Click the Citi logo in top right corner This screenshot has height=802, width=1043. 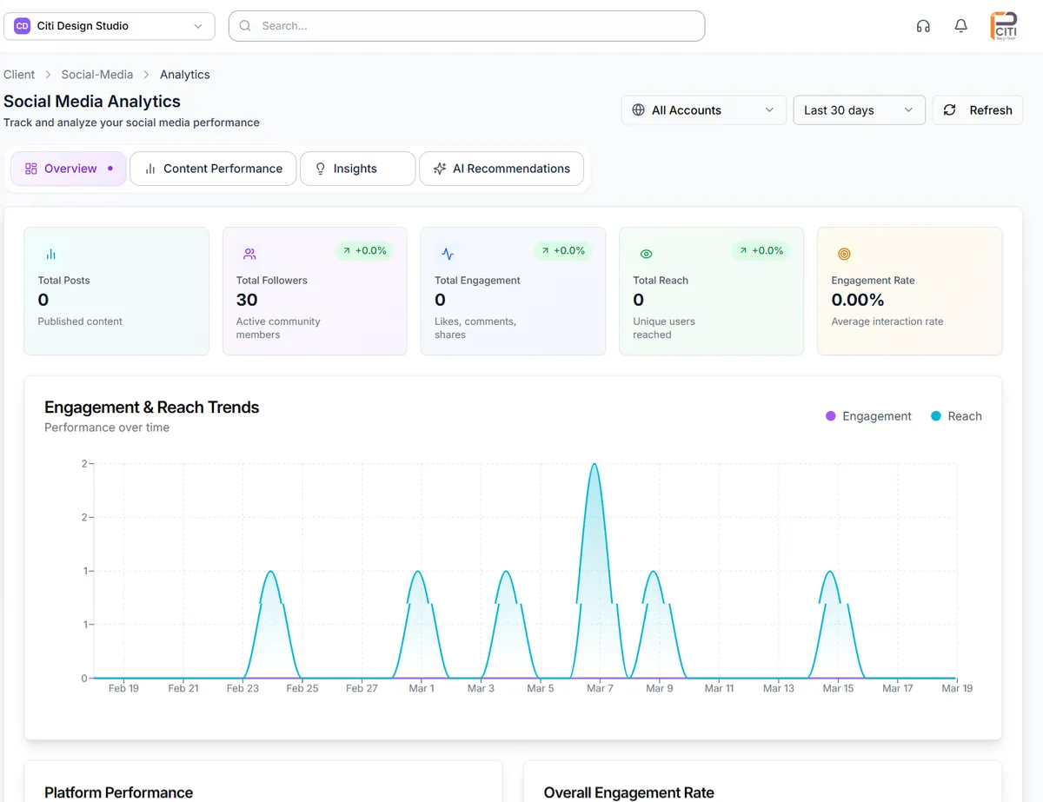pos(1004,26)
